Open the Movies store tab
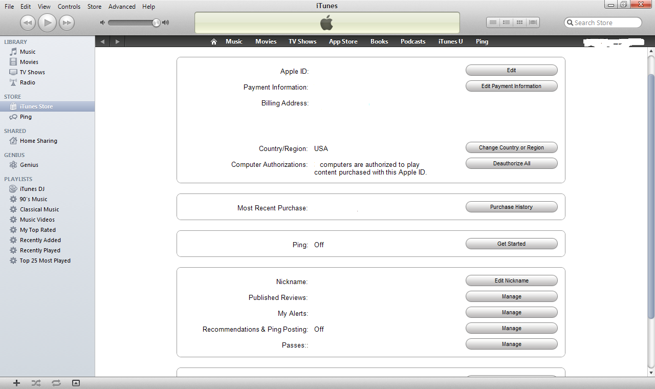The width and height of the screenshot is (655, 389). (266, 41)
